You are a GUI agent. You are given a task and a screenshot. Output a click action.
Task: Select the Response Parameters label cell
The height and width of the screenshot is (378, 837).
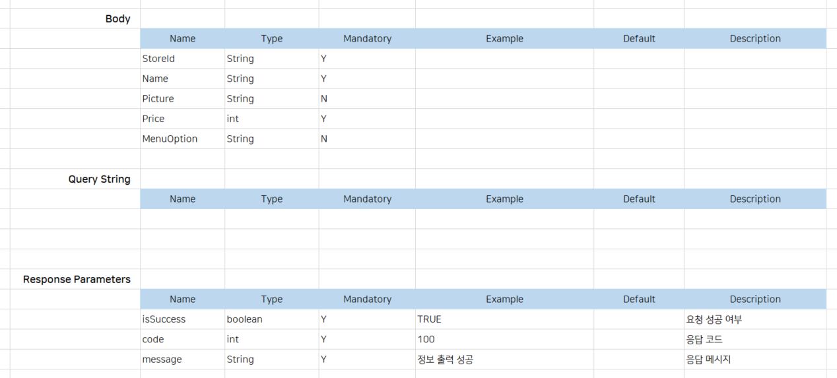[x=77, y=279]
